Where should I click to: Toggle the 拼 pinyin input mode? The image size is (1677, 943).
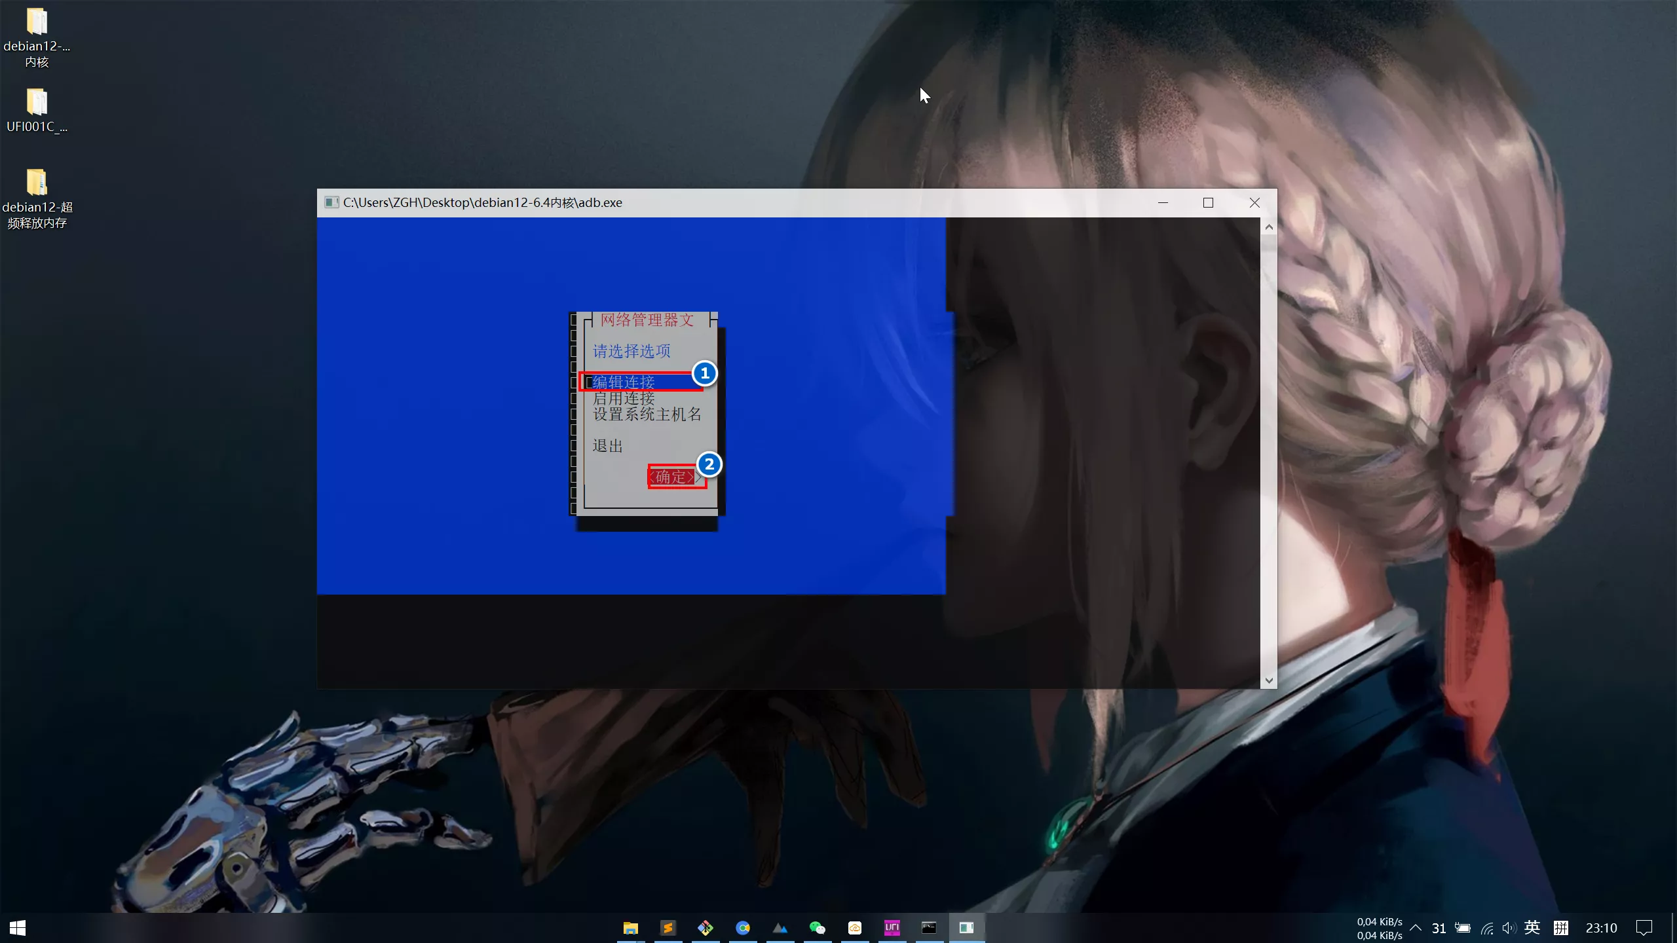coord(1561,928)
